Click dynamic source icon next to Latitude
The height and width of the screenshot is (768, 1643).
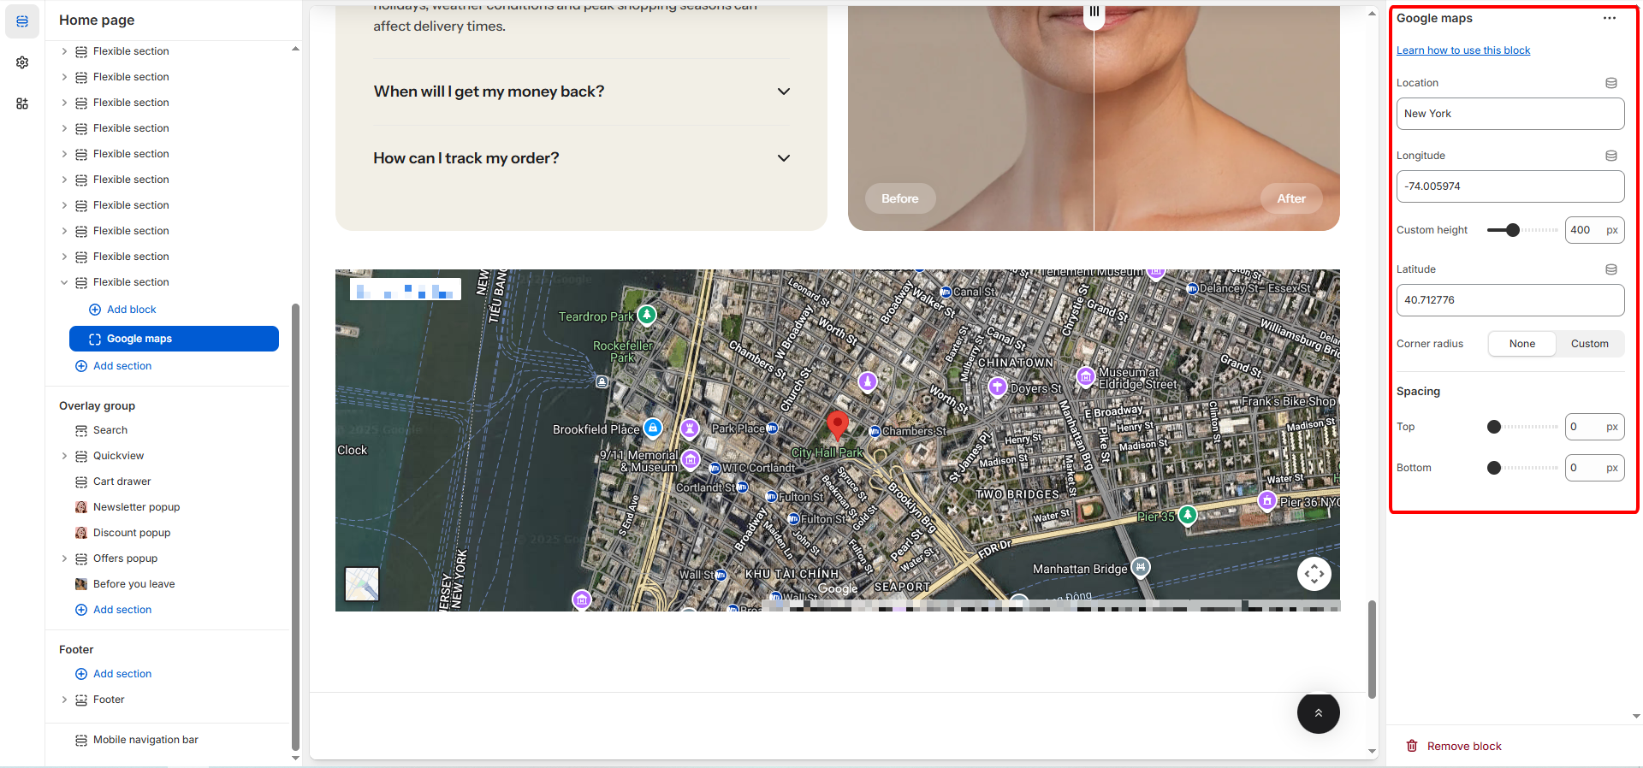(x=1610, y=269)
